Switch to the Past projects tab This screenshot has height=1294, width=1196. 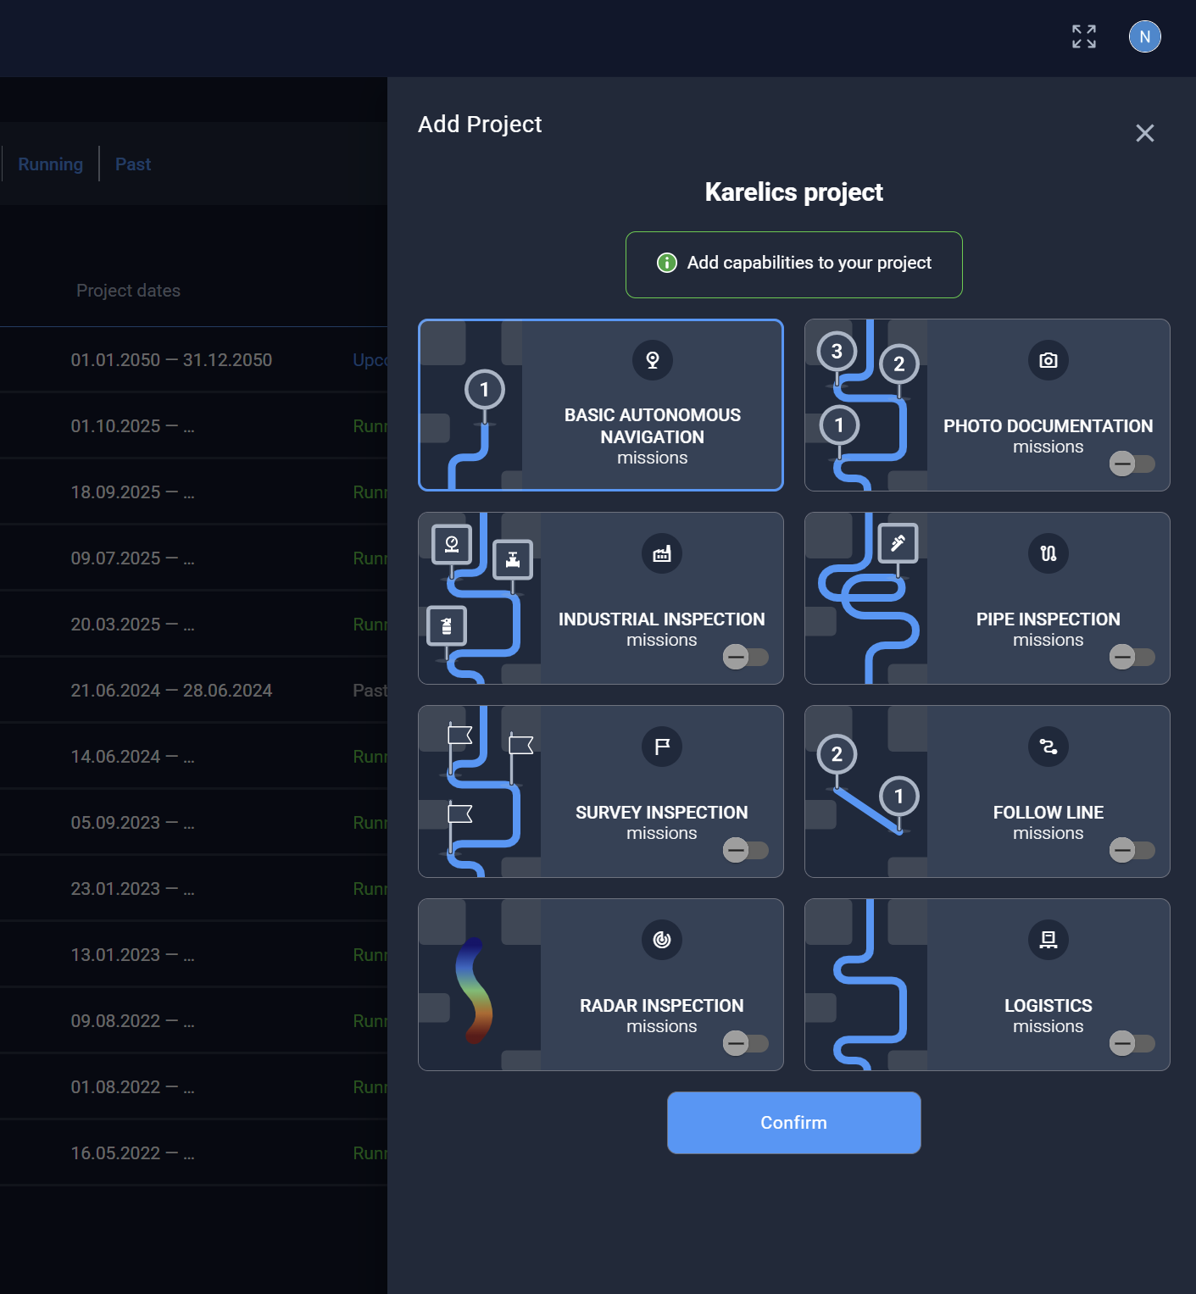132,164
